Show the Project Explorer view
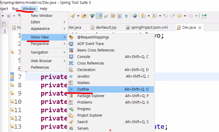The width and height of the screenshot is (219, 132). coord(111,115)
